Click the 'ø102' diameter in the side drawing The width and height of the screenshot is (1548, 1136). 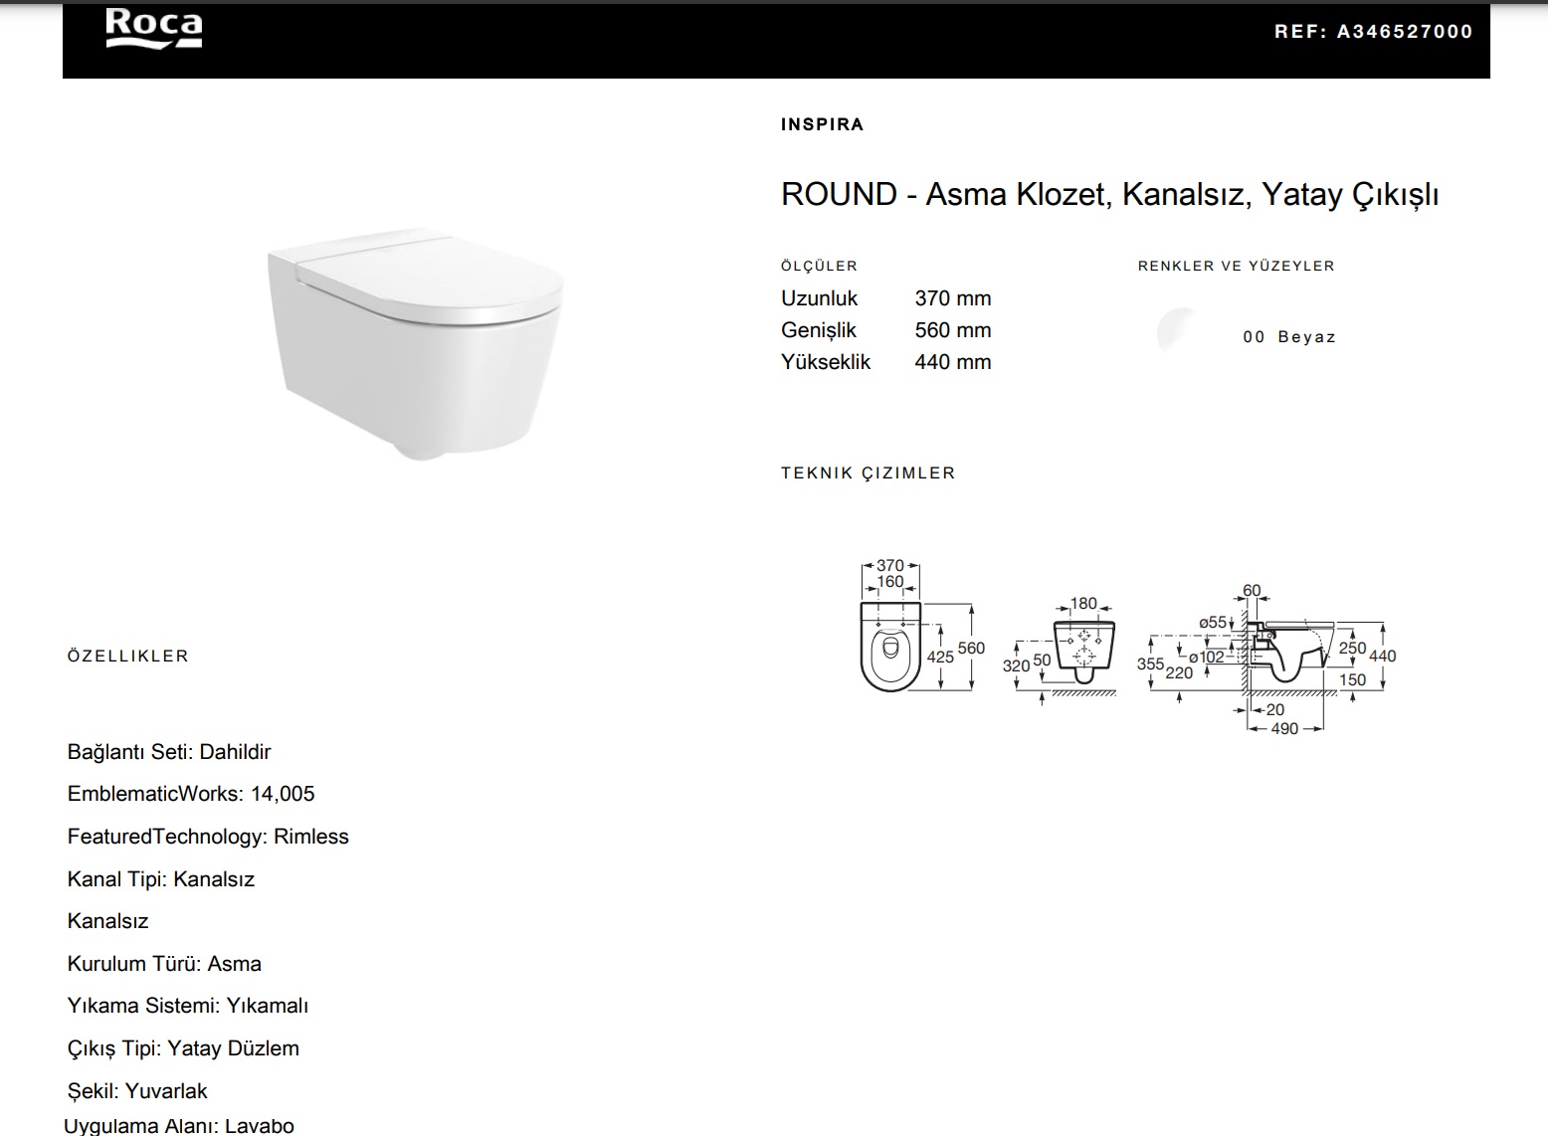pos(1208,657)
